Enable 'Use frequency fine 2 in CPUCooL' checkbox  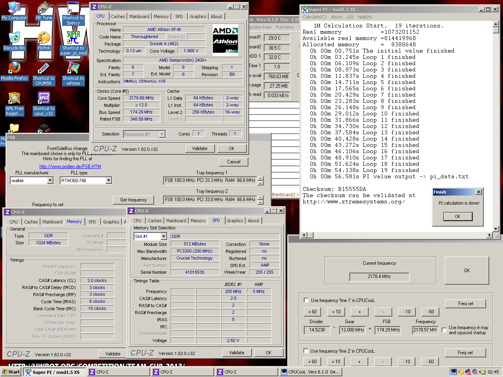pos(306,351)
